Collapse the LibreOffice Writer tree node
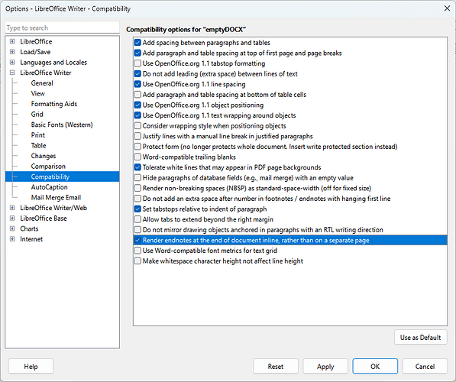 tap(12, 73)
